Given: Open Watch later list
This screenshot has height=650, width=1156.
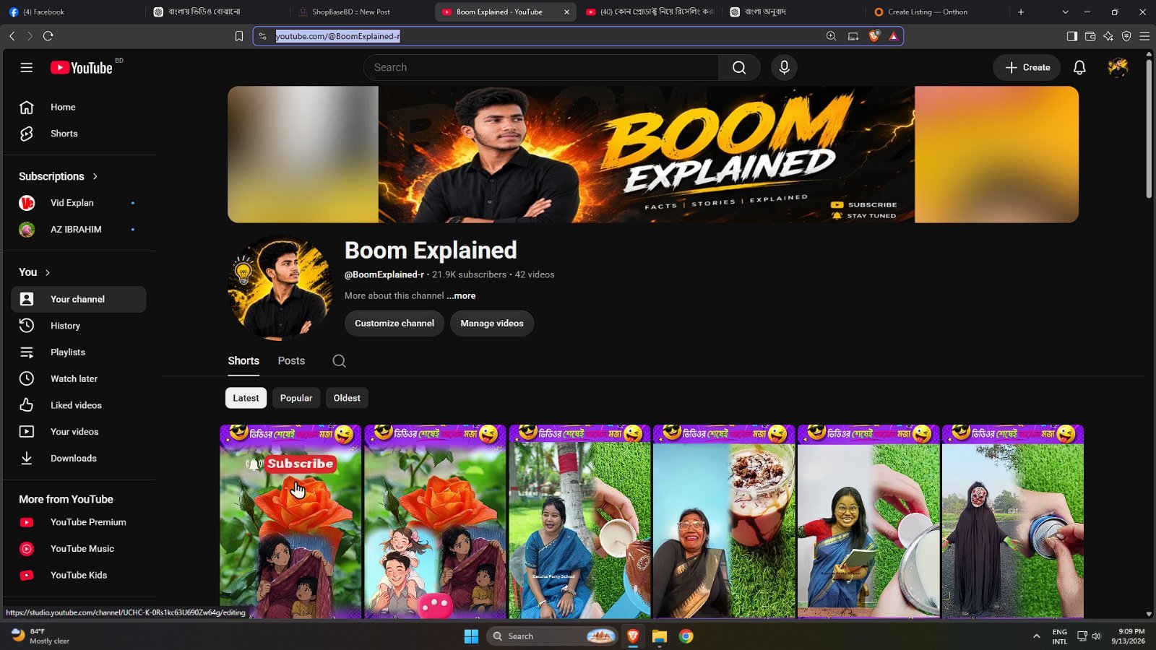Looking at the screenshot, I should [79, 378].
